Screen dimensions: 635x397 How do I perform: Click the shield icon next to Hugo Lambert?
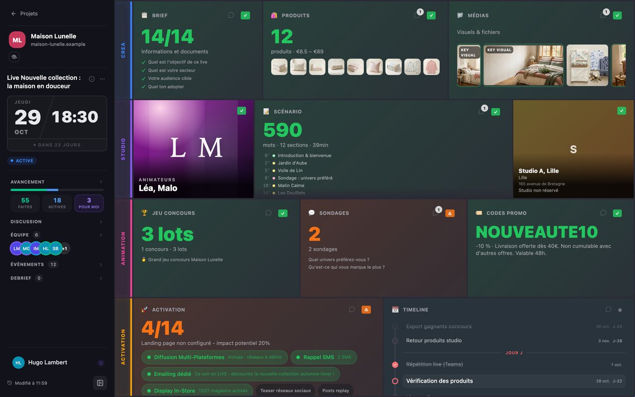(101, 363)
